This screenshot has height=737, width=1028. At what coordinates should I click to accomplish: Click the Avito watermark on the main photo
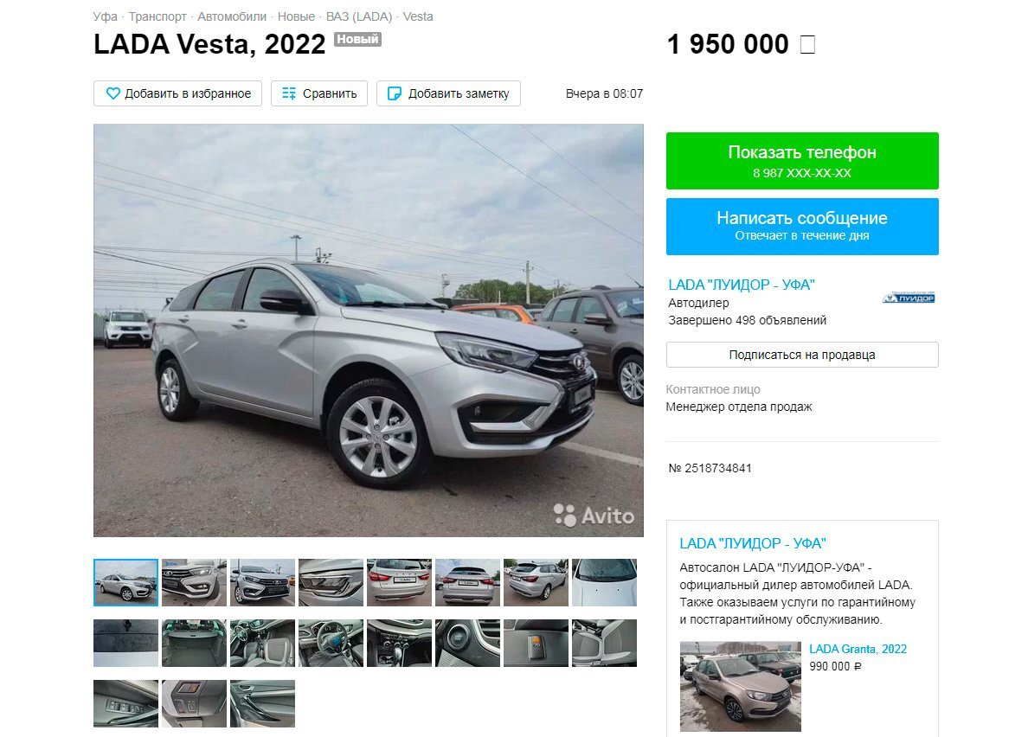point(594,516)
